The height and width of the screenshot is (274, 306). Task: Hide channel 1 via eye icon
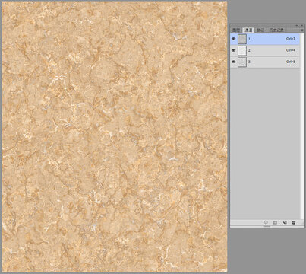pyautogui.click(x=233, y=39)
